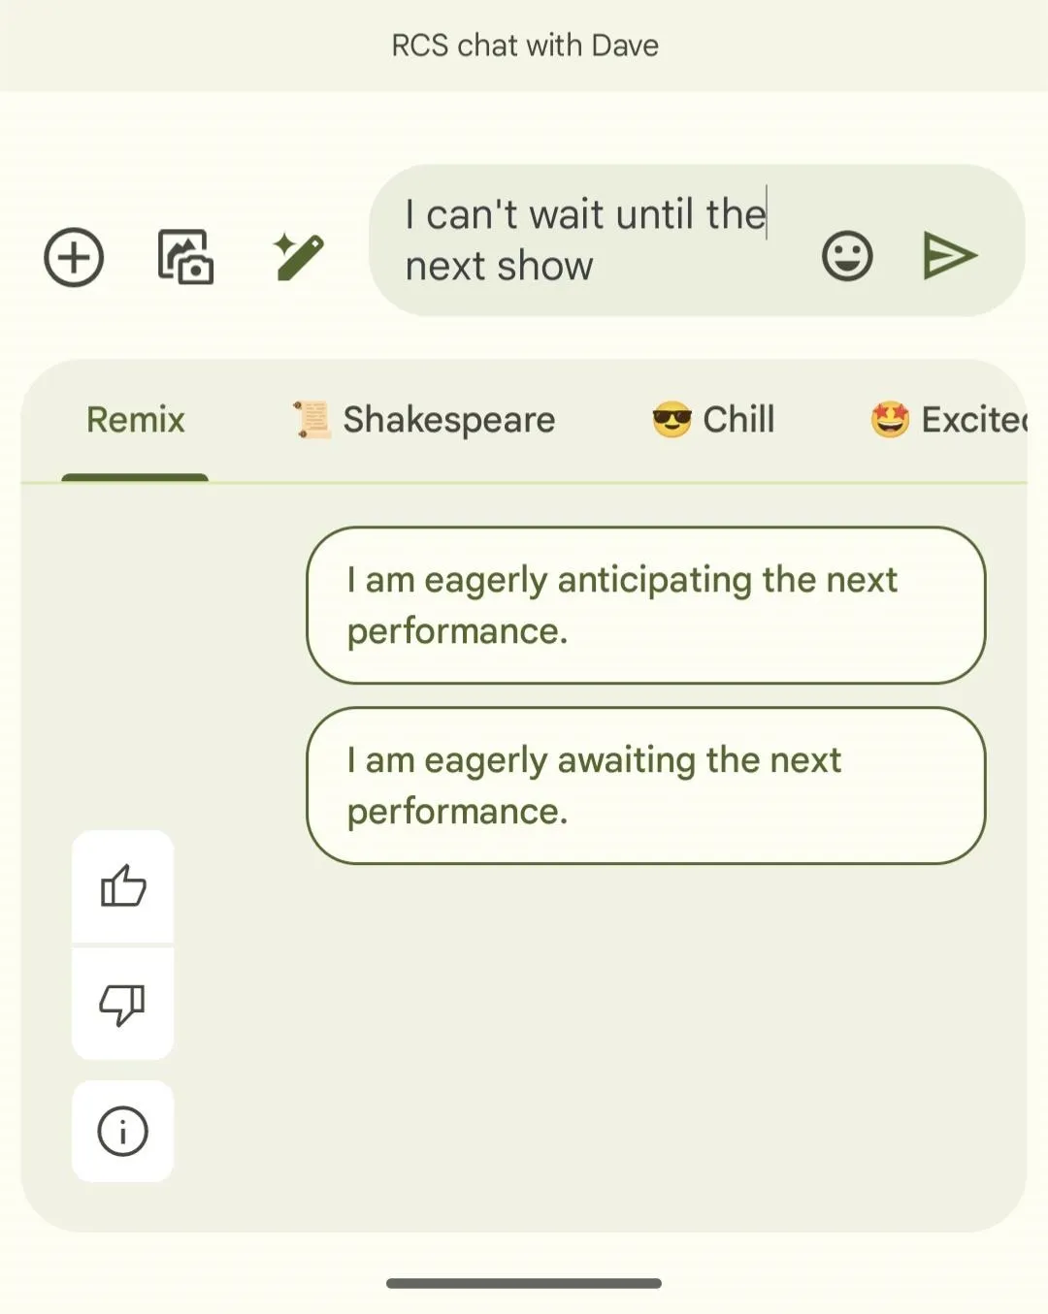Tap the "RCS chat with Dave" header
This screenshot has width=1048, height=1314.
[x=525, y=46]
